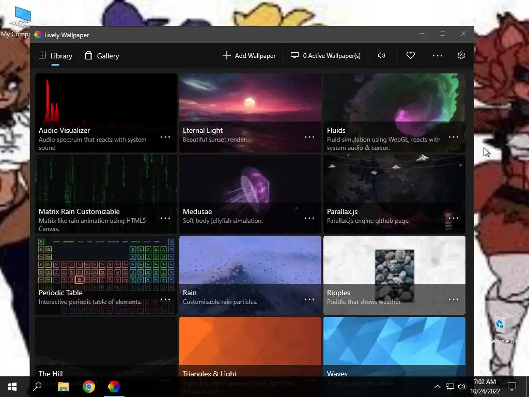The height and width of the screenshot is (397, 529).
Task: Select the Ripples wallpaper thumbnail
Action: pyautogui.click(x=394, y=275)
